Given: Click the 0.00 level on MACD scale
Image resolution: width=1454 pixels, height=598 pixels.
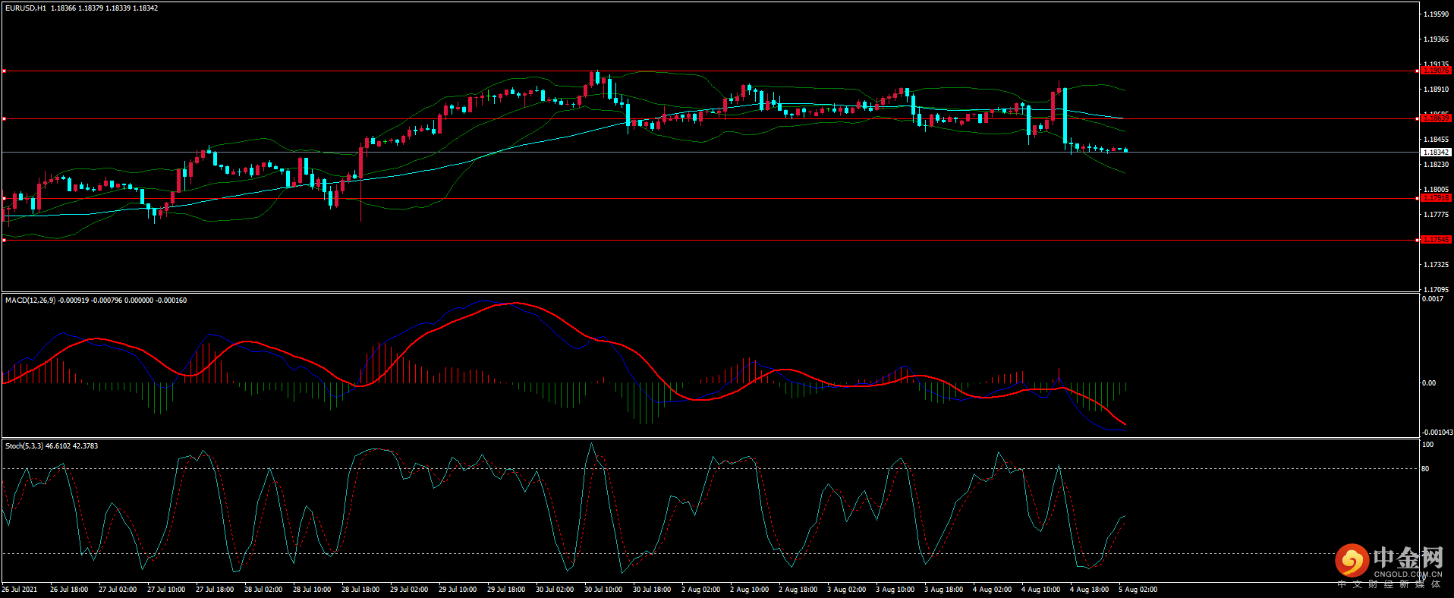Looking at the screenshot, I should [1428, 383].
